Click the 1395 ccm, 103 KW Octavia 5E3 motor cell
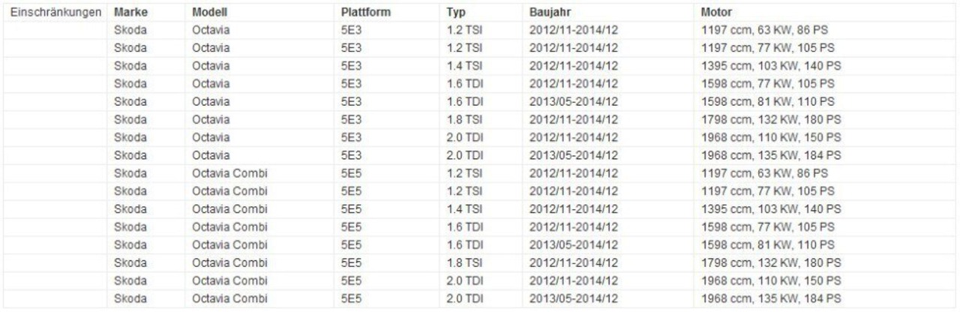 point(769,67)
